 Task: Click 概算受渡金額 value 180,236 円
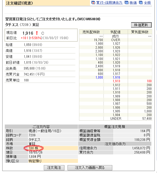click(142, 140)
